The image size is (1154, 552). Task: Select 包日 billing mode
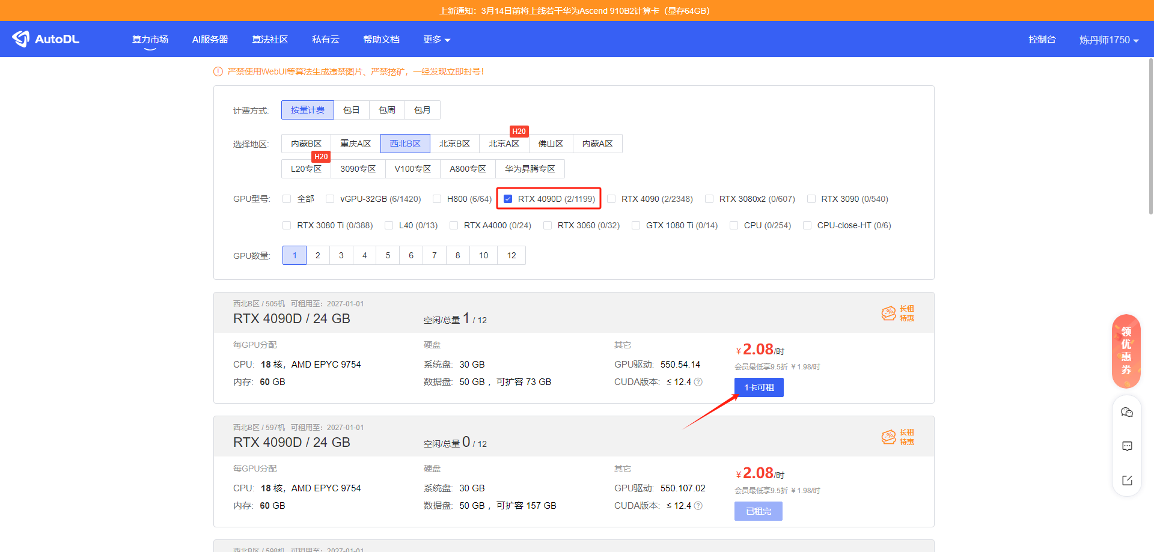click(x=352, y=110)
